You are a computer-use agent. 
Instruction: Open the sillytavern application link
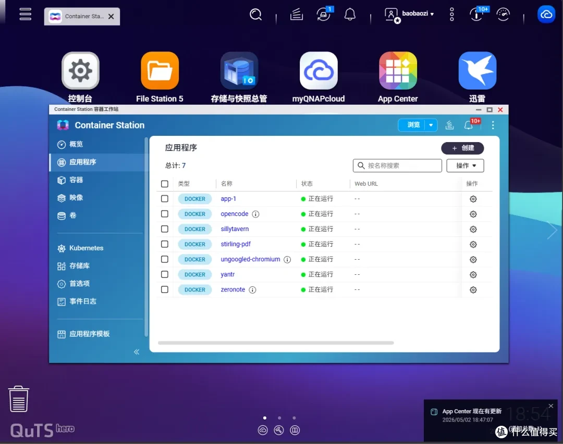235,229
